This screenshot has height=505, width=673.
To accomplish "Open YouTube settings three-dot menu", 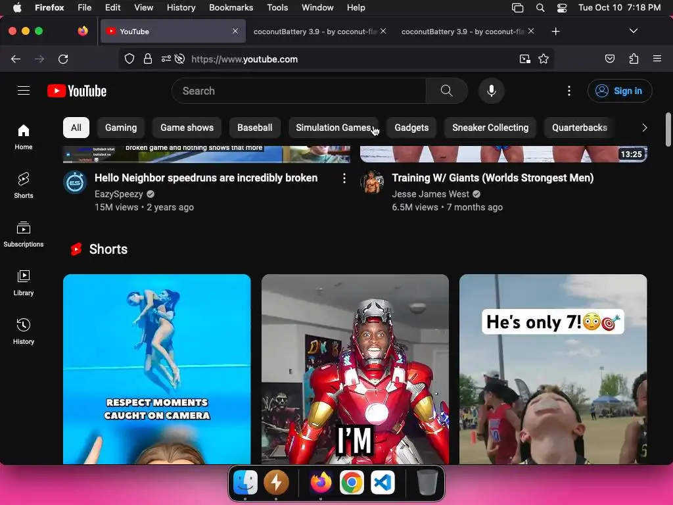I will [x=569, y=91].
